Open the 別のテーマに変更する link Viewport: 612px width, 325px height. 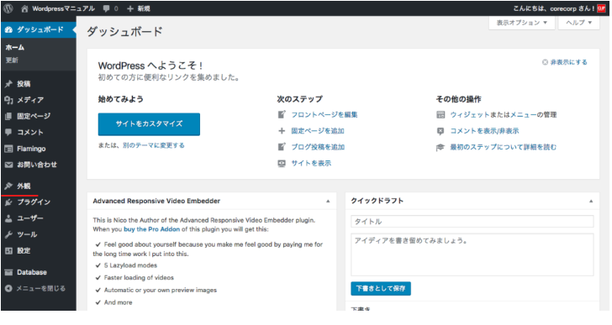[x=153, y=145]
